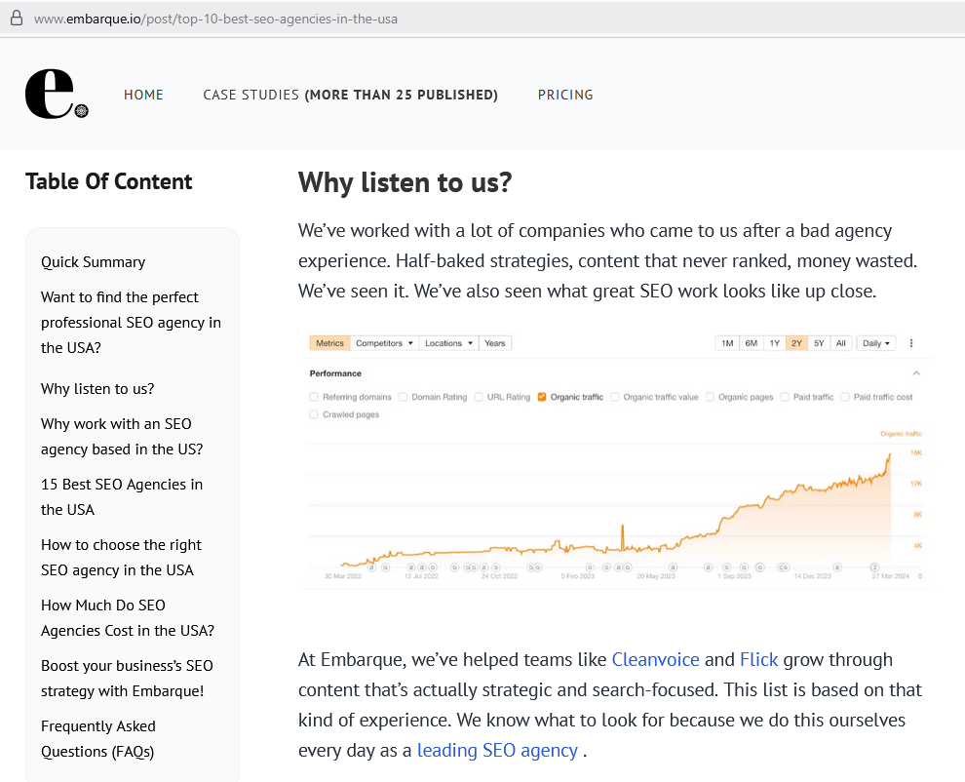The height and width of the screenshot is (782, 965).
Task: Open the Daily interval dropdown
Action: (876, 343)
